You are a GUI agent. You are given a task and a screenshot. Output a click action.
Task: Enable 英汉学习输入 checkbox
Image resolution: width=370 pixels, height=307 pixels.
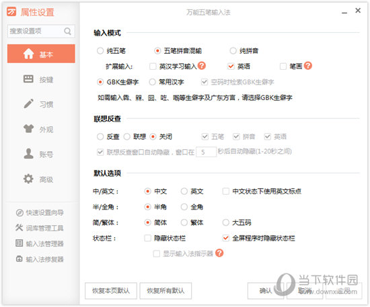(x=153, y=67)
